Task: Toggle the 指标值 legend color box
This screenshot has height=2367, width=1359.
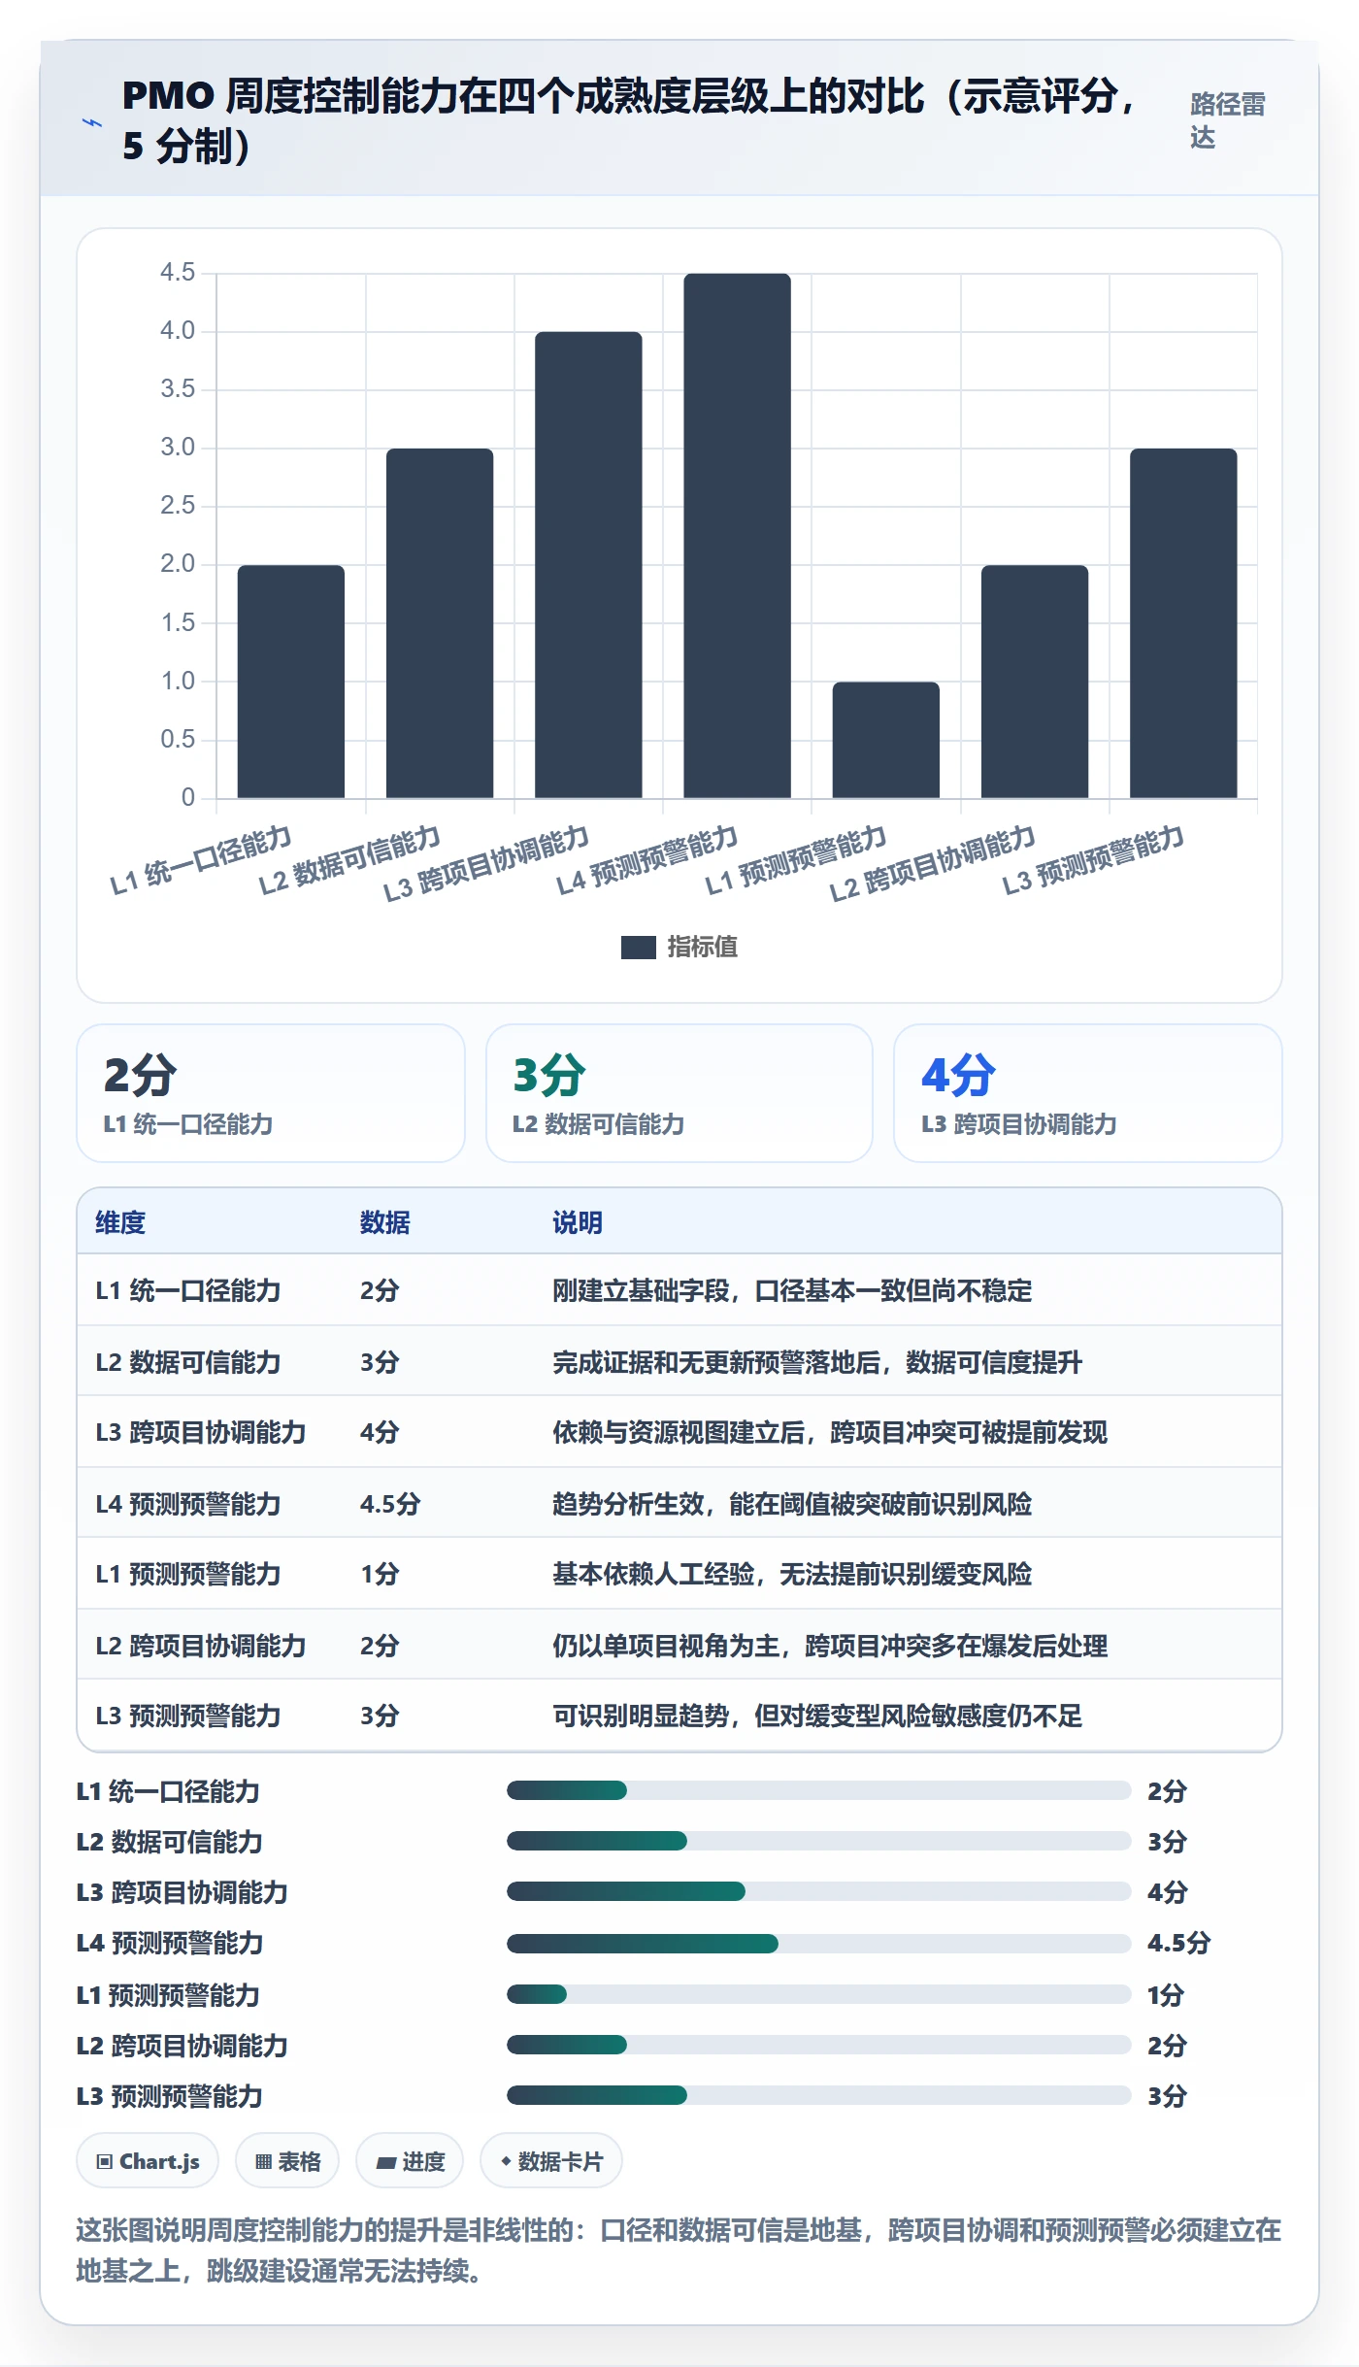Action: (x=638, y=948)
